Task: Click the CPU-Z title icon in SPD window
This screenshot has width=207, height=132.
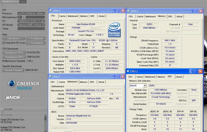Action: tap(128, 71)
